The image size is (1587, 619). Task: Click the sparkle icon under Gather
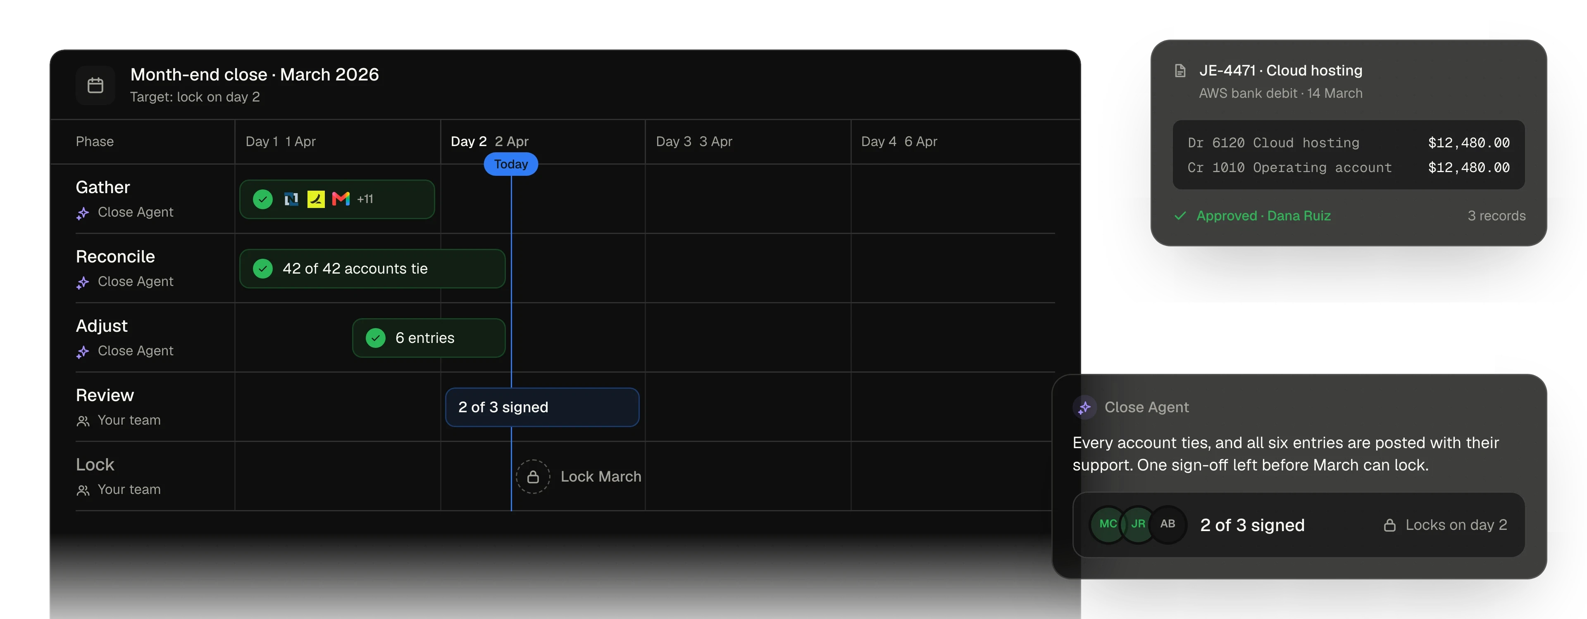click(x=83, y=213)
